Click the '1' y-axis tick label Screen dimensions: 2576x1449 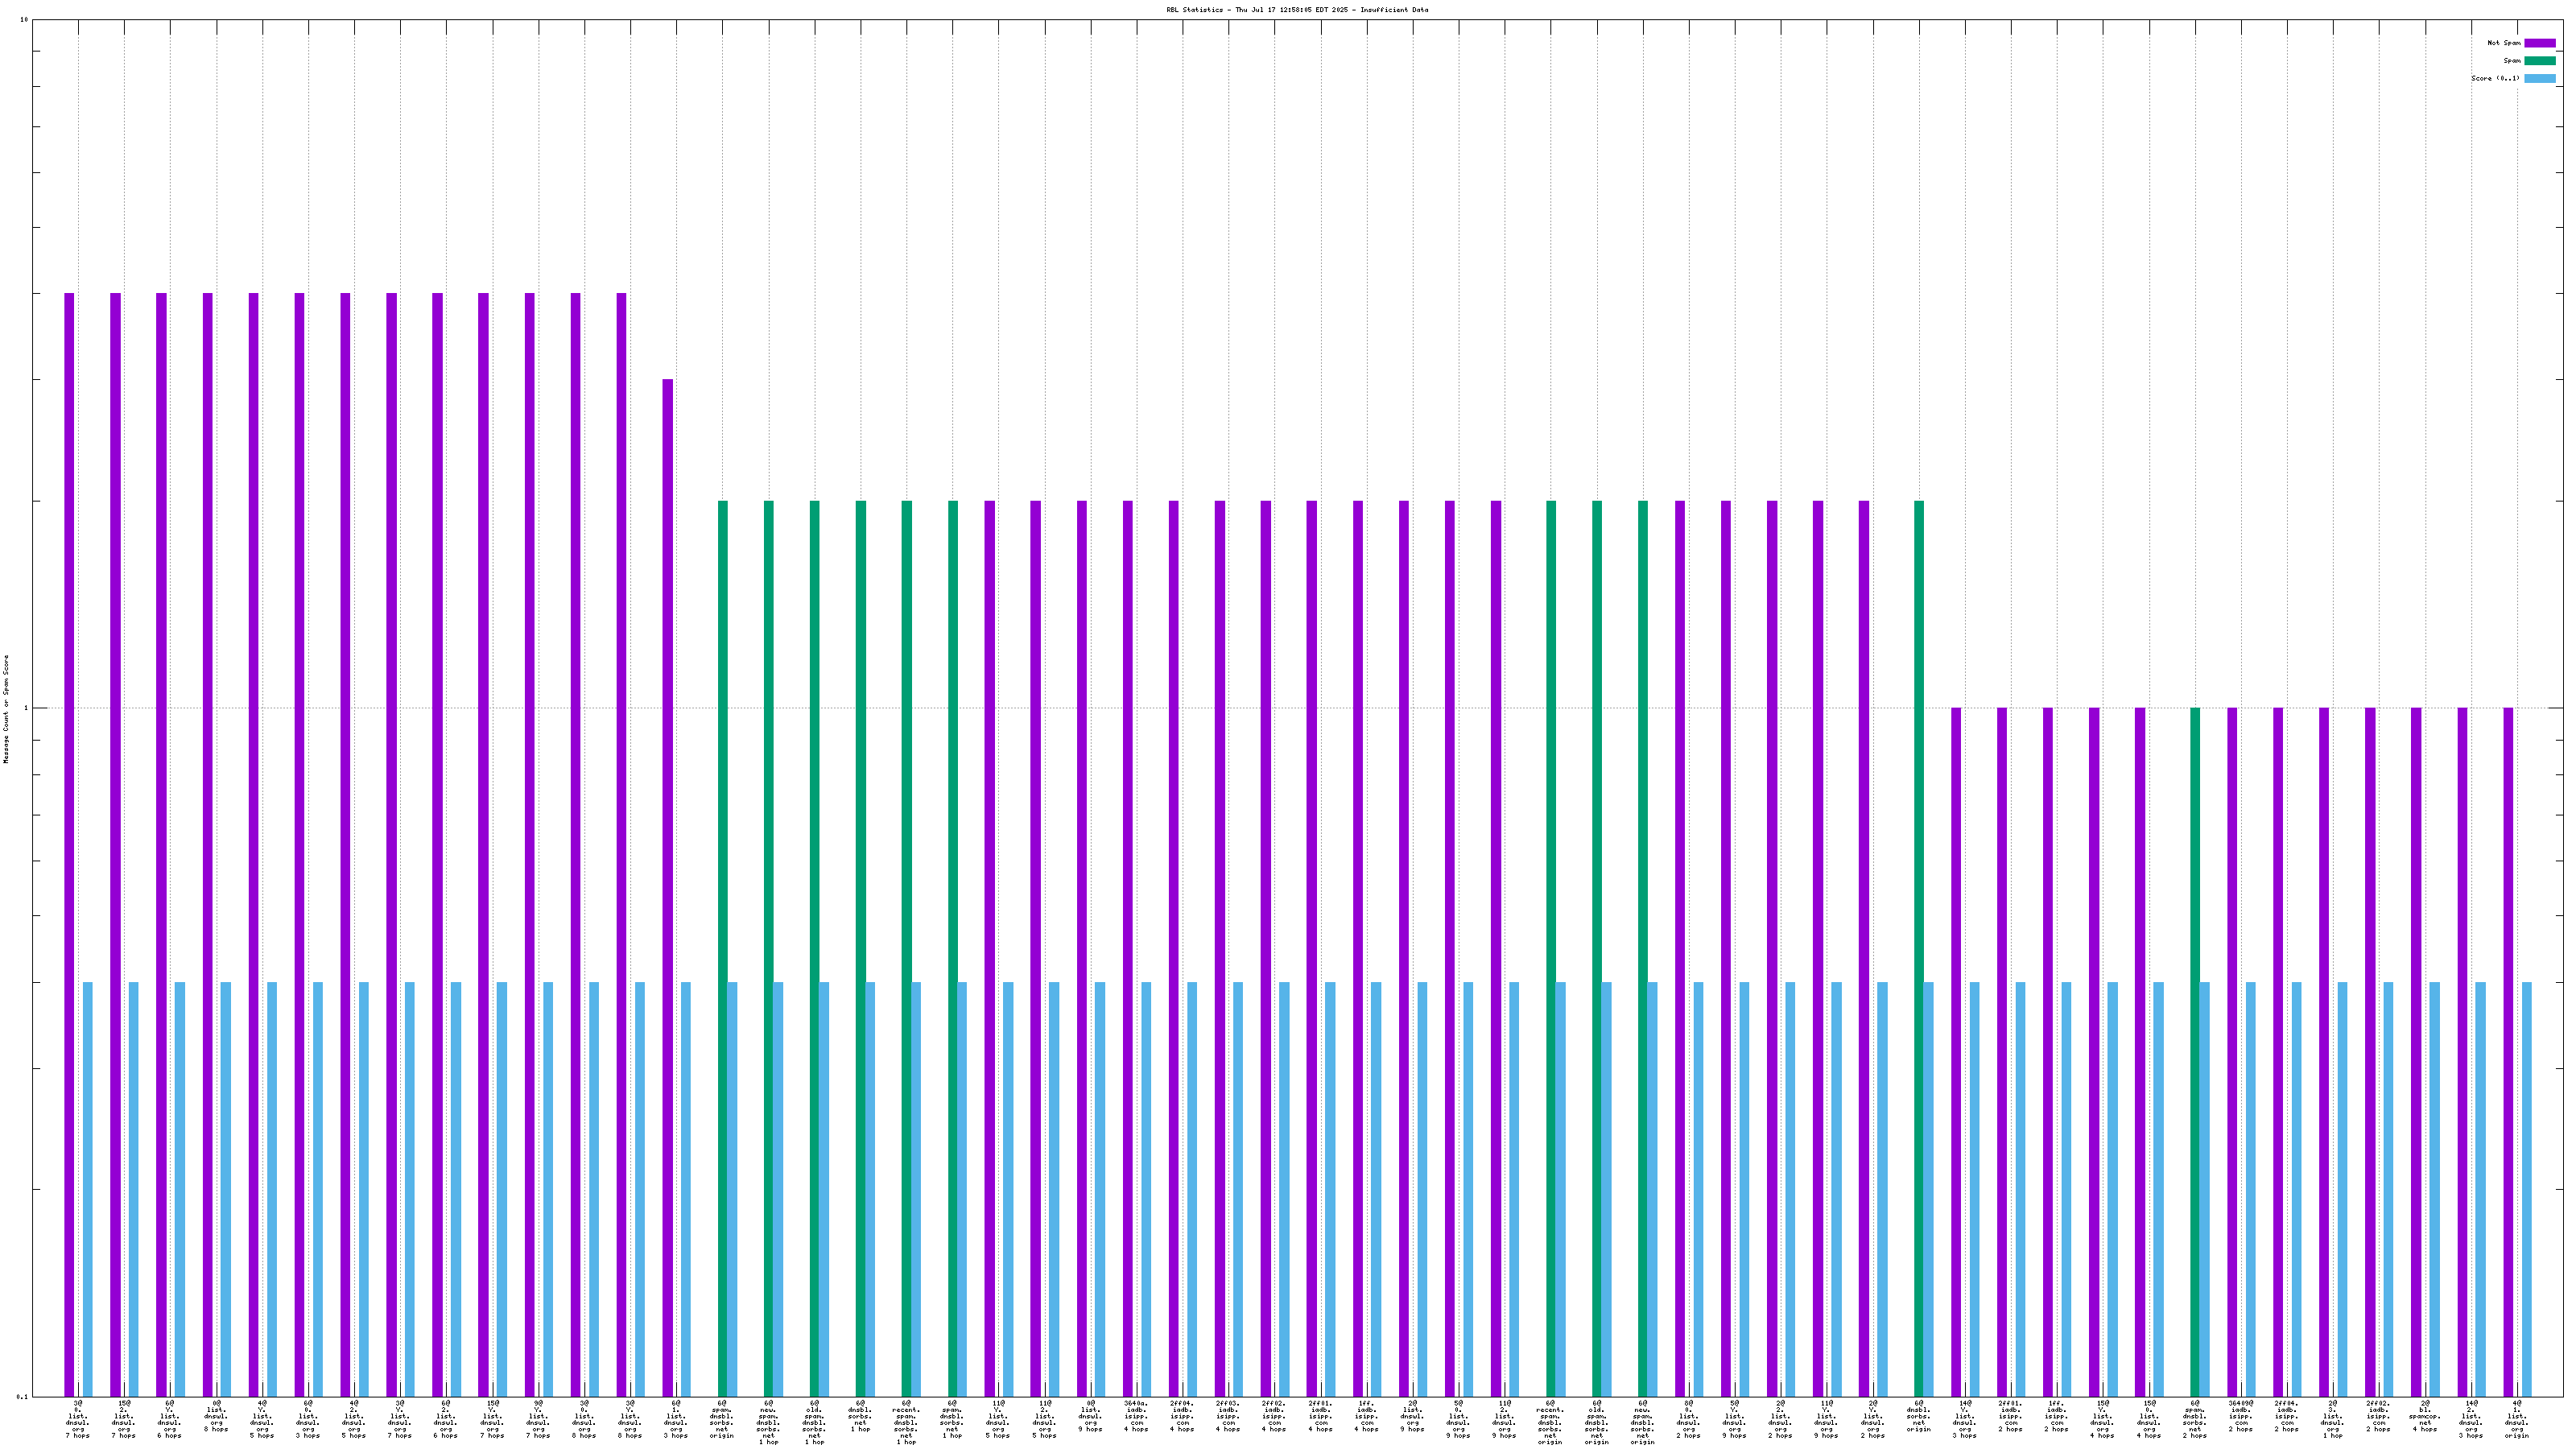click(26, 708)
